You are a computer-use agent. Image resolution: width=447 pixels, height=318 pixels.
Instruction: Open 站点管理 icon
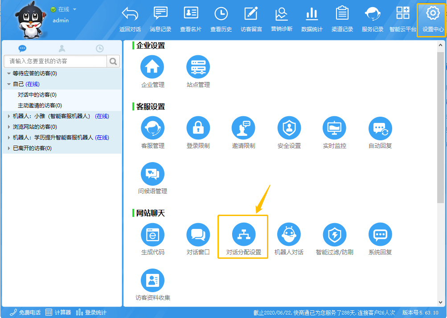tap(198, 67)
